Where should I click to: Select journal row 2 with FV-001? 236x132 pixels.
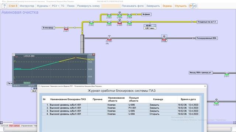tap(121, 108)
